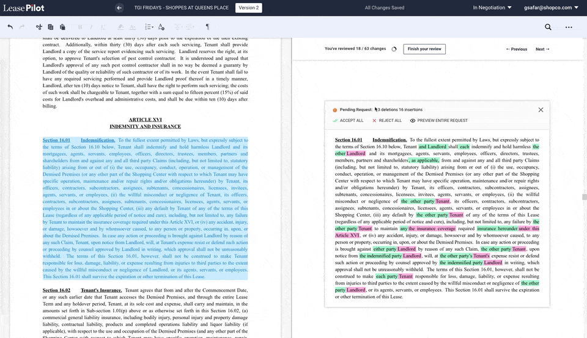Preview entire request with the eye icon
Screen dimensions: 587x338
click(438, 121)
